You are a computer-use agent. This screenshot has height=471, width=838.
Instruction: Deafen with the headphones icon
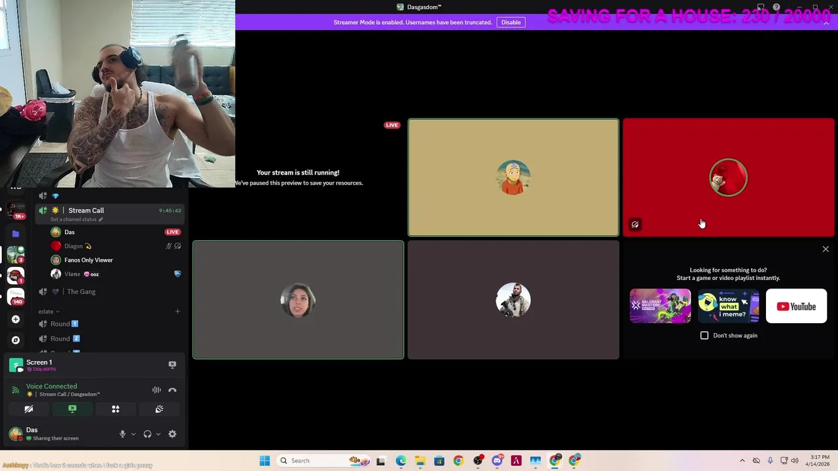(x=147, y=434)
